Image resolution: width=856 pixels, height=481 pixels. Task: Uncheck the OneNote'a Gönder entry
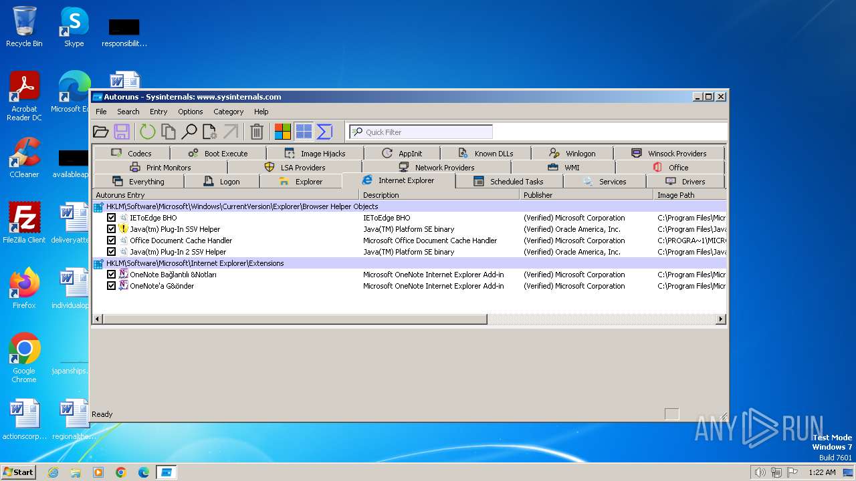pos(111,286)
